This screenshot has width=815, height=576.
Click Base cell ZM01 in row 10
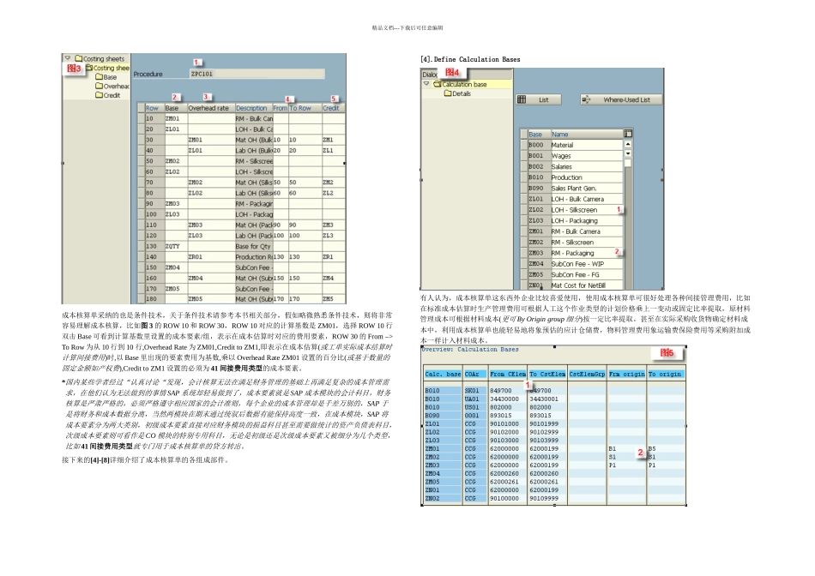176,118
